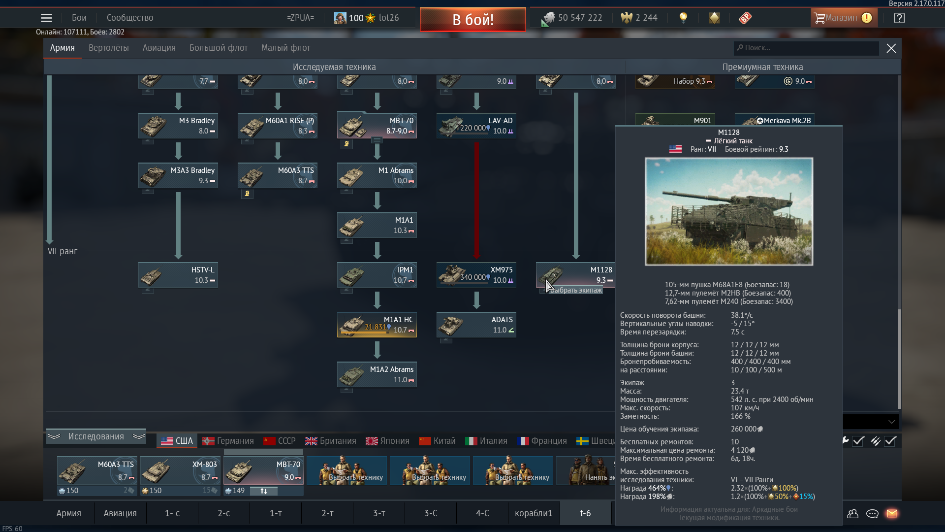This screenshot has width=945, height=532.
Task: Select the HSTV-L vehicle card
Action: click(178, 275)
